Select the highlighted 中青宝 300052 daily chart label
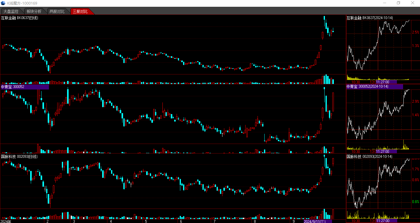The height and width of the screenshot is (223, 420). pyautogui.click(x=13, y=87)
